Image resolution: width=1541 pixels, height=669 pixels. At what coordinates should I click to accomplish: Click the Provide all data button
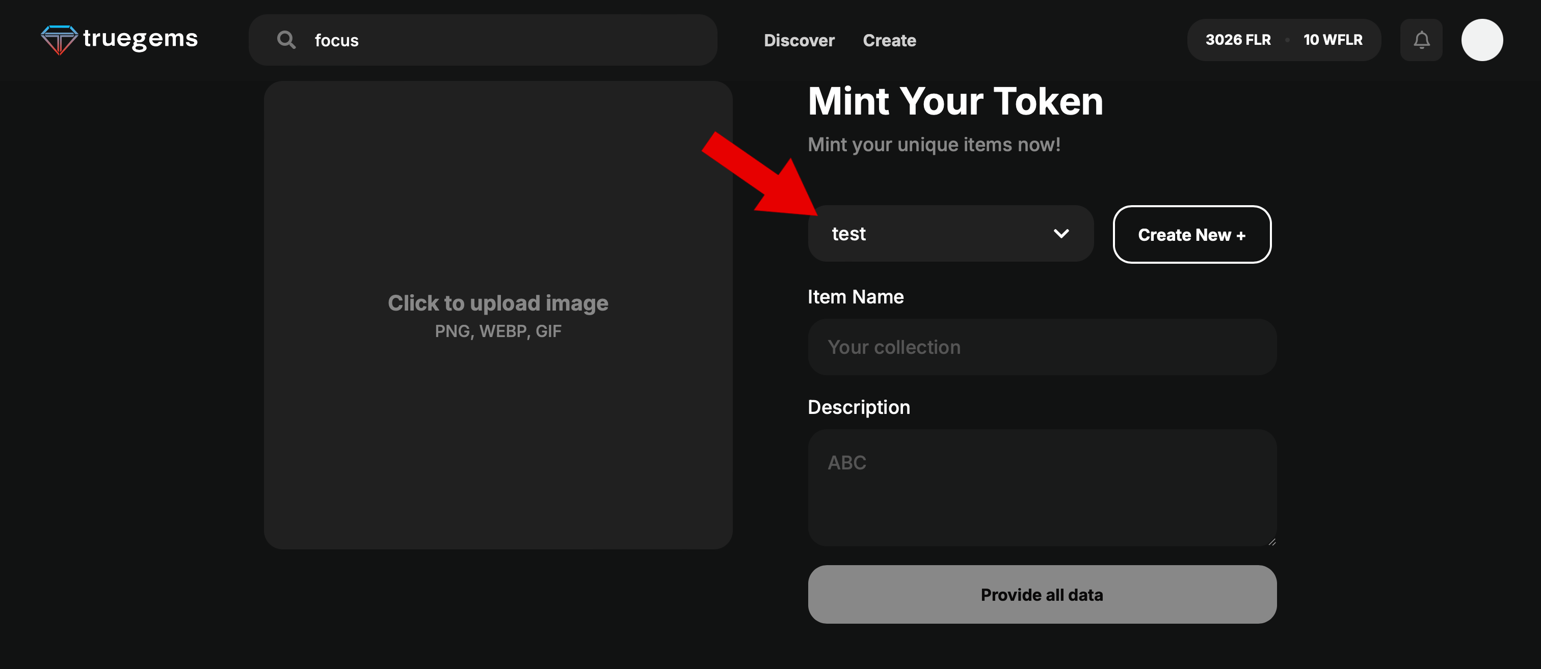(1042, 594)
